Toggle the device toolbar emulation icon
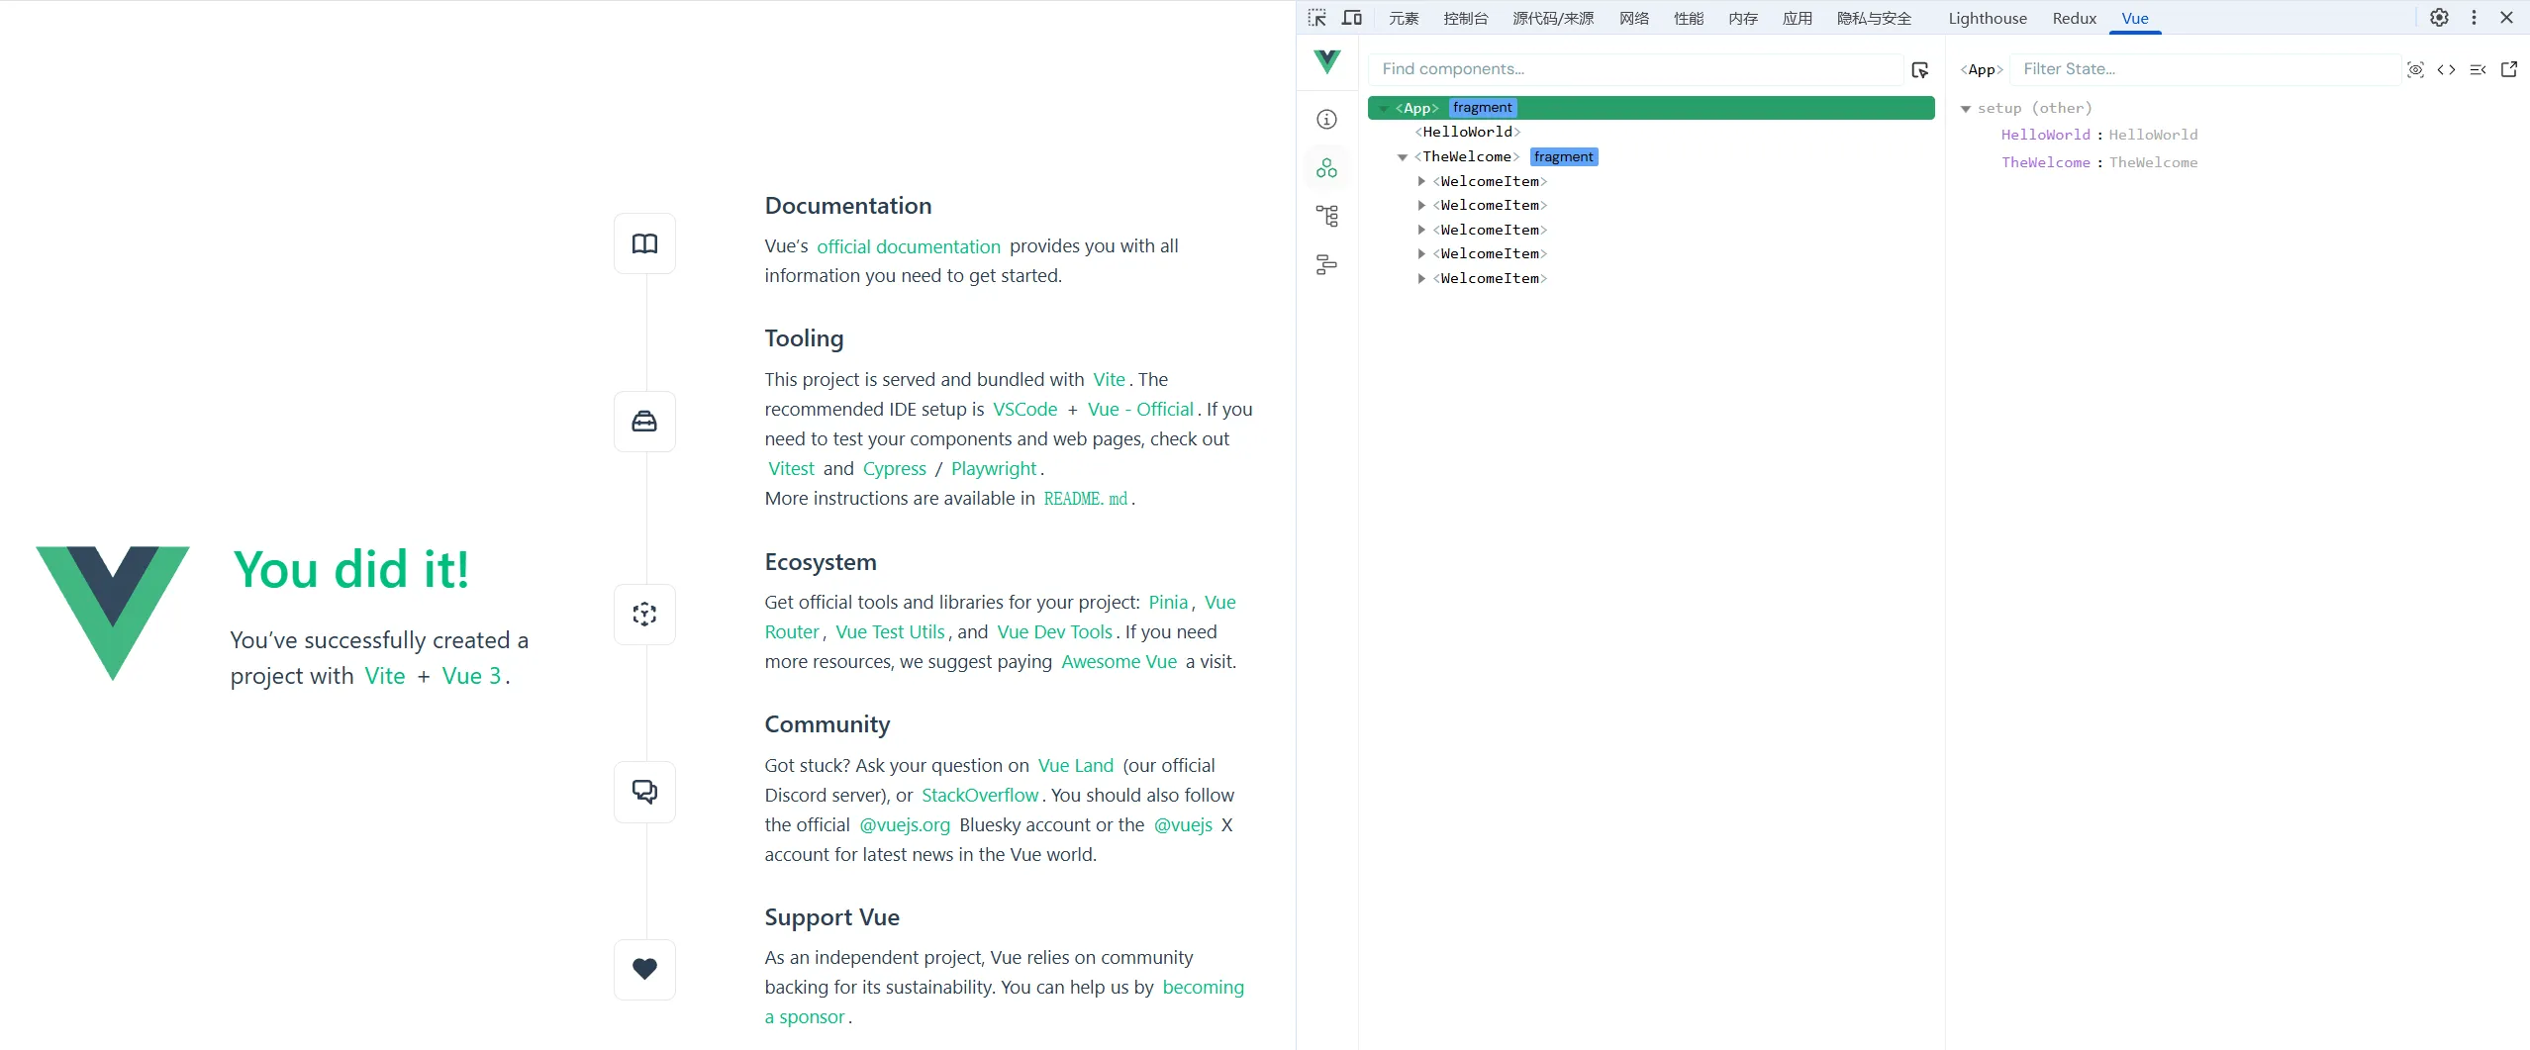2530x1050 pixels. coord(1351,18)
